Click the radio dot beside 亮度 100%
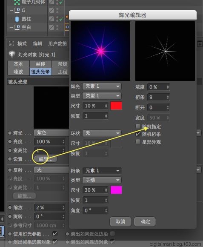This screenshot has width=203, height=247. pyautogui.click(x=10, y=142)
